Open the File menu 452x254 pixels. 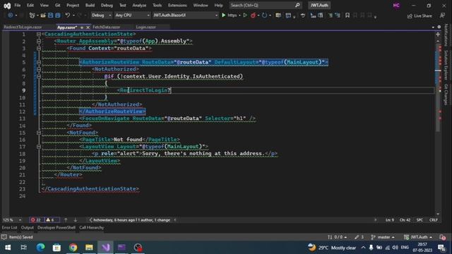pos(17,5)
